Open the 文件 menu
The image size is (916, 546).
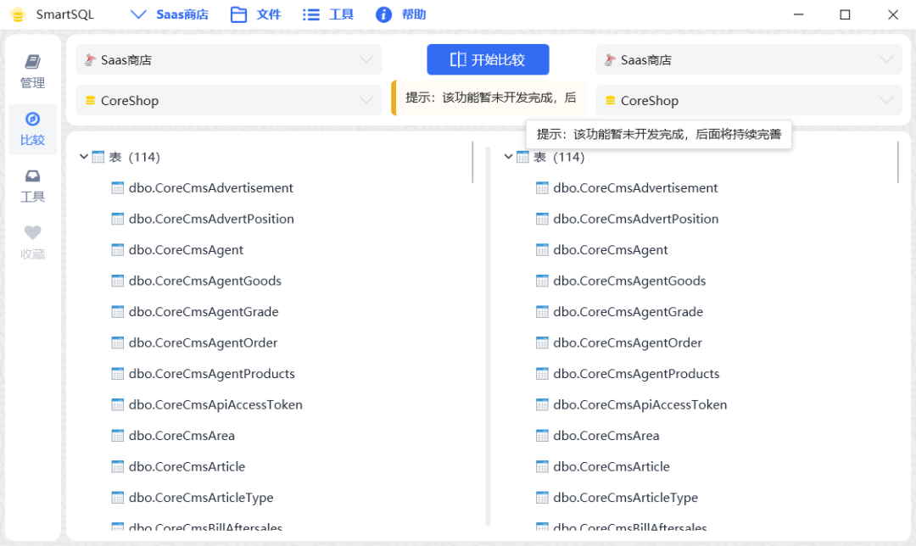tap(256, 14)
